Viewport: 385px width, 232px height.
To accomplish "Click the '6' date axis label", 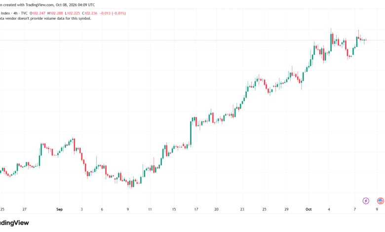I will [102, 209].
